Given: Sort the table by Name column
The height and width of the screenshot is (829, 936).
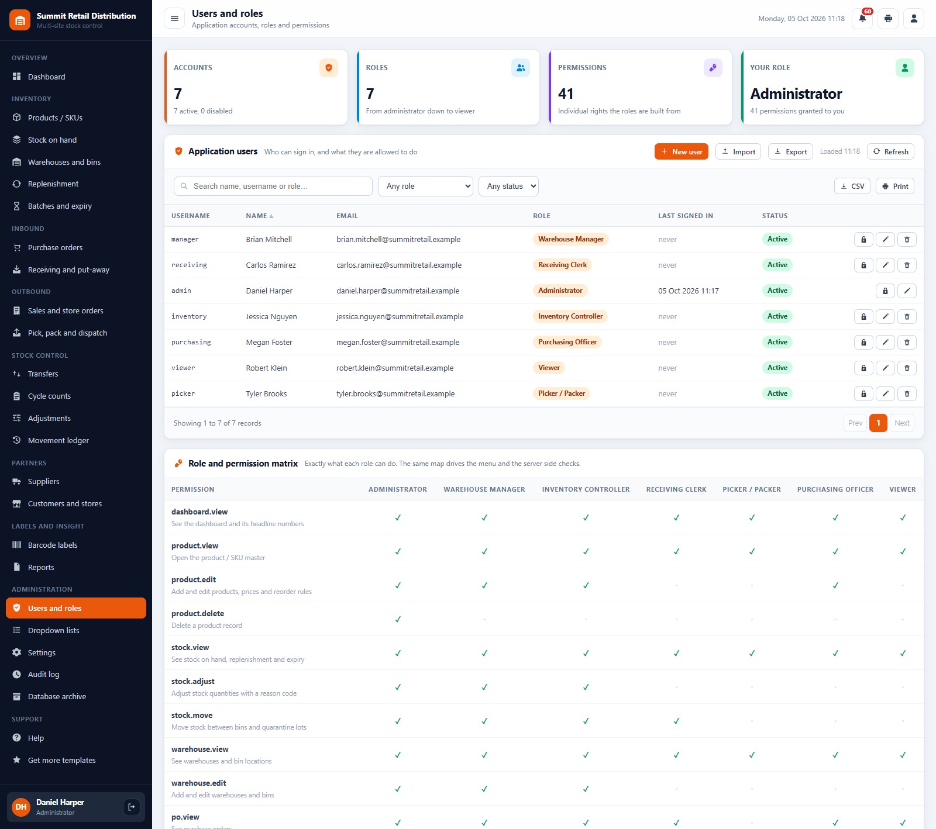Looking at the screenshot, I should 259,216.
